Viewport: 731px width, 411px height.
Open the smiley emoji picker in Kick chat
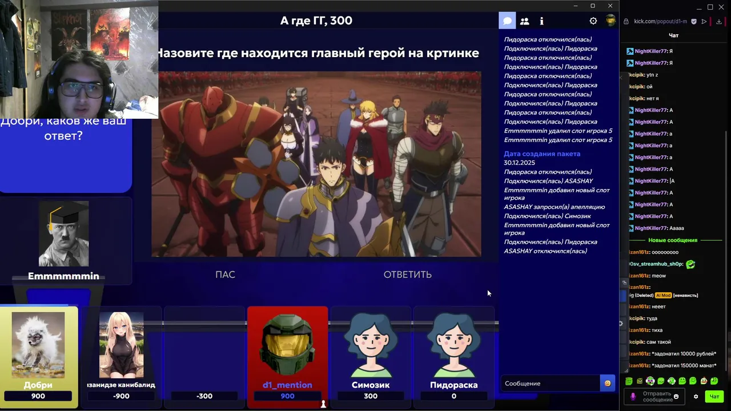pos(676,396)
